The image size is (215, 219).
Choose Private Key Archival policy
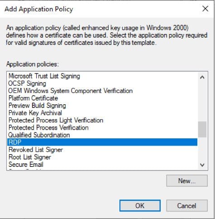click(x=102, y=113)
